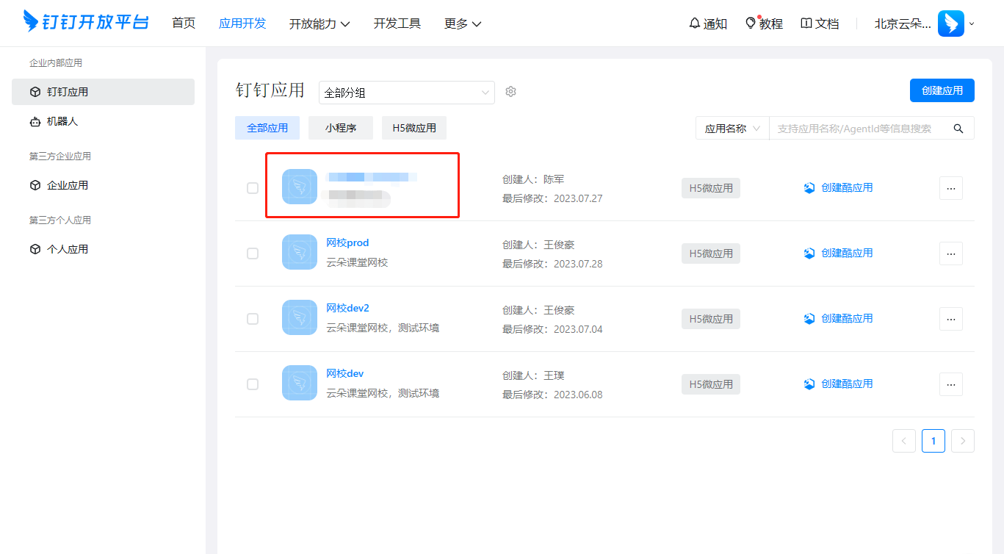The image size is (1004, 554).
Task: Click the 网校dev2 app icon
Action: coord(300,317)
